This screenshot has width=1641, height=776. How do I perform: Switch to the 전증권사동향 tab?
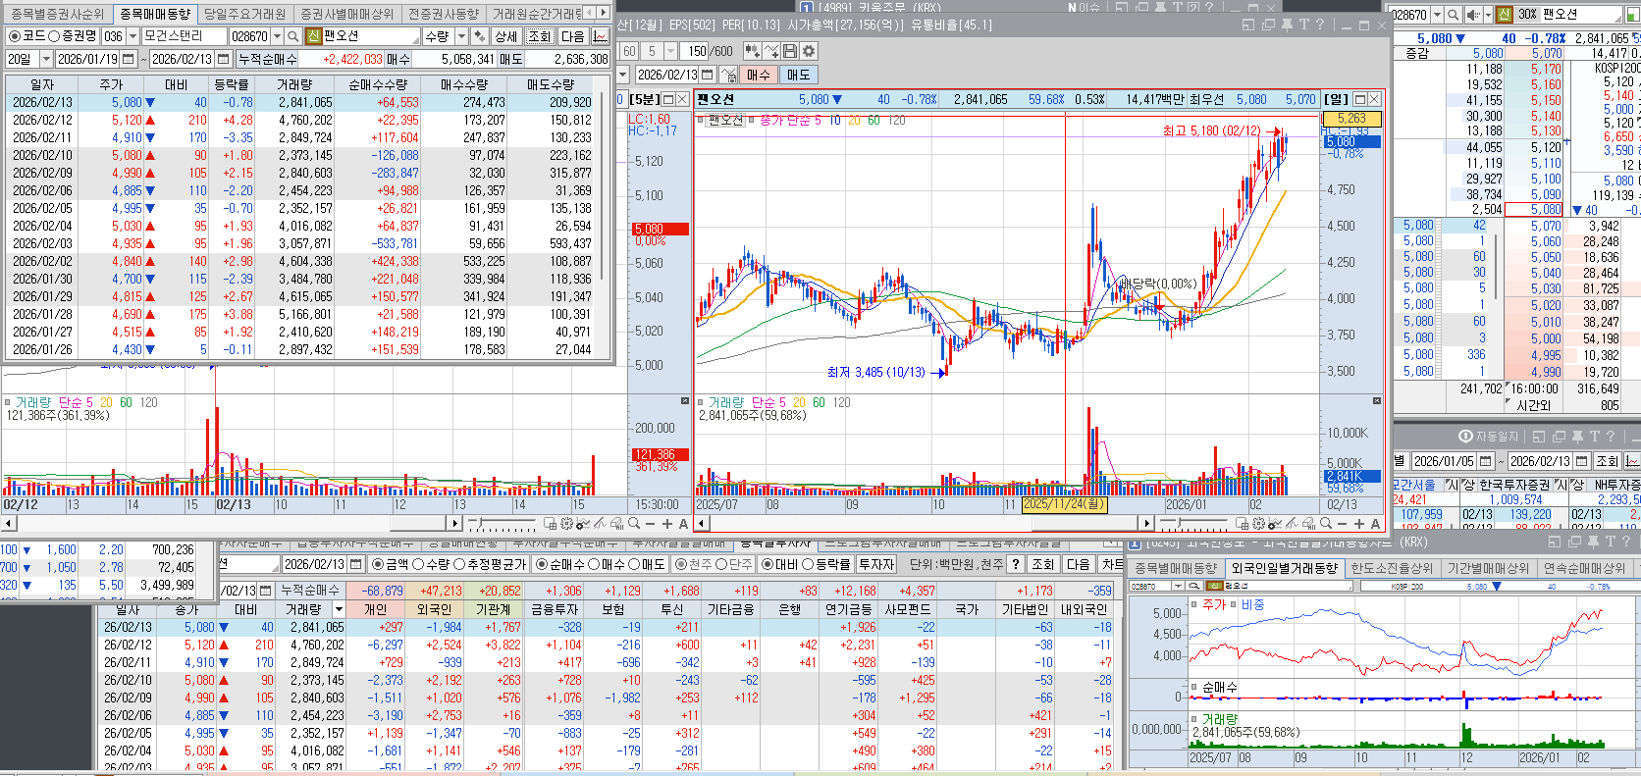point(444,14)
